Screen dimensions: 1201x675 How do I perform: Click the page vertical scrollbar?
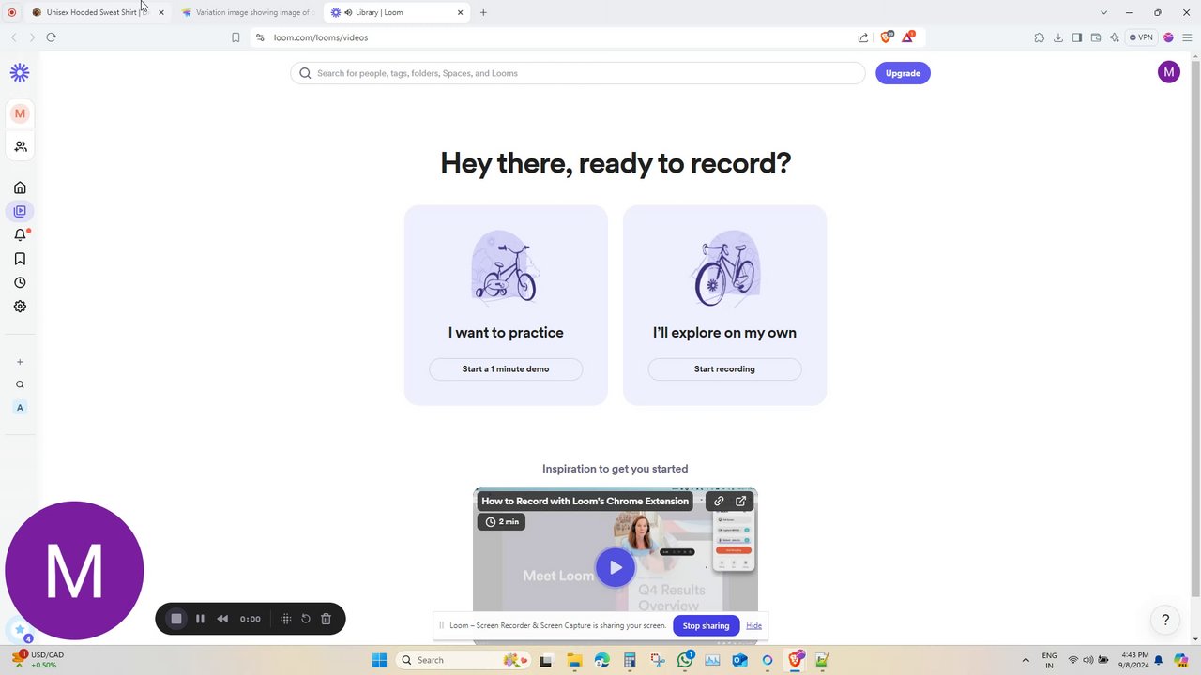point(1194,328)
